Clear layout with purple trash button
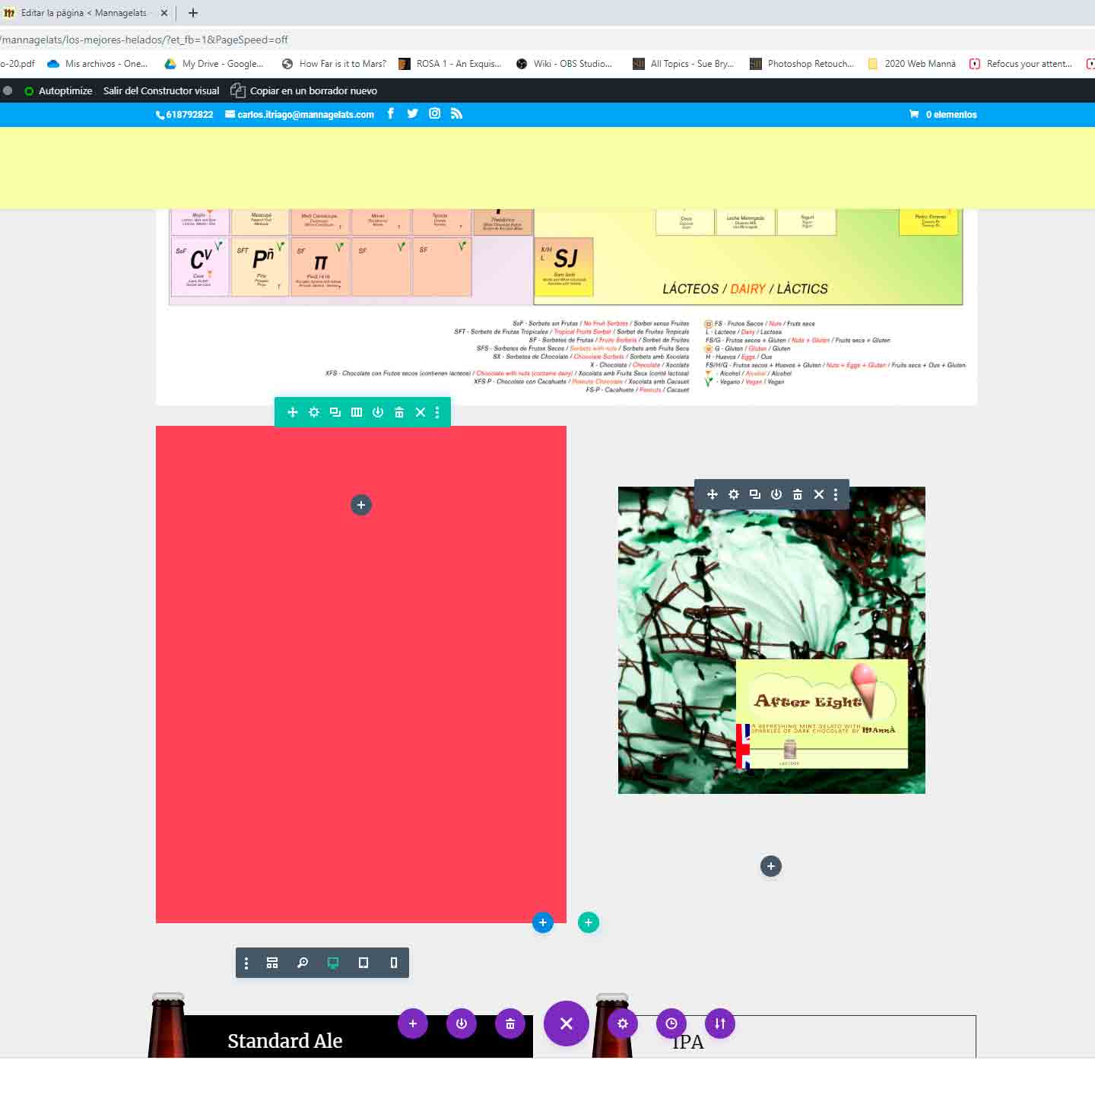This screenshot has width=1095, height=1095. tap(510, 1024)
